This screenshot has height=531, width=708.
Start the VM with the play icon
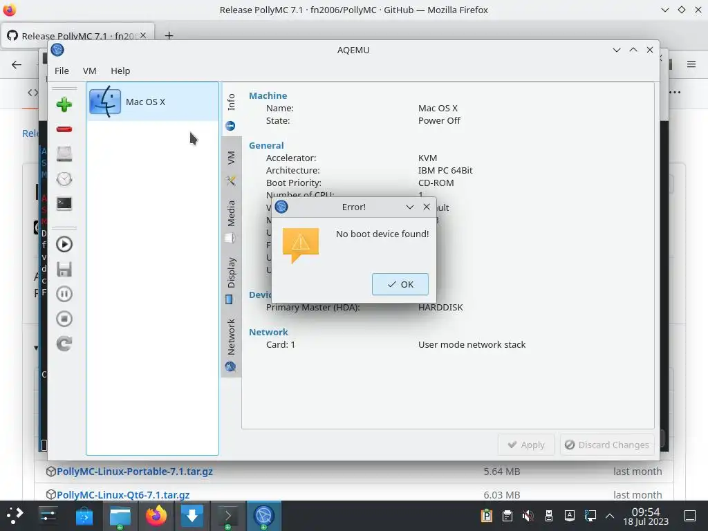[64, 244]
